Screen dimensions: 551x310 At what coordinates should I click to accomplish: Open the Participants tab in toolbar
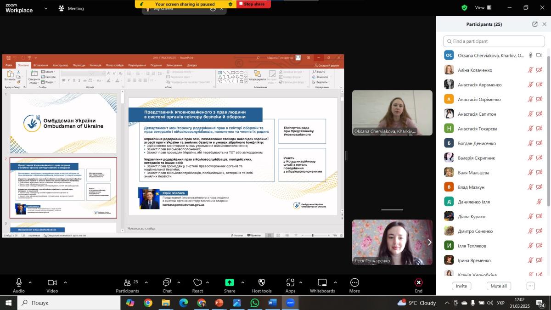pyautogui.click(x=127, y=282)
